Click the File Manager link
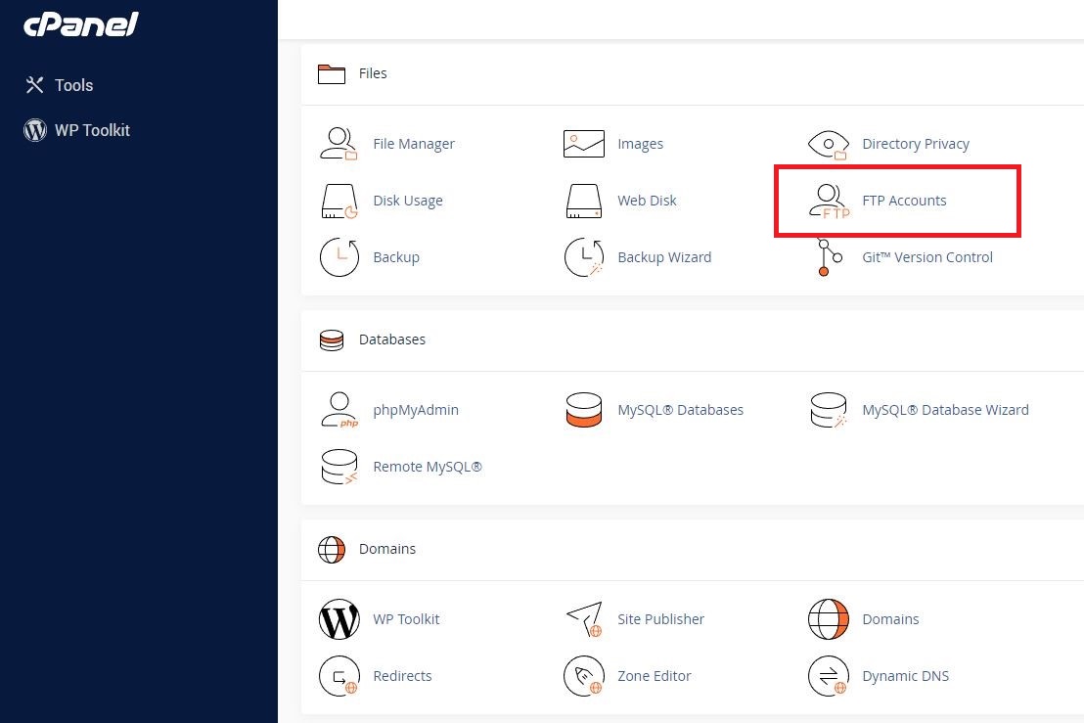Viewport: 1084px width, 723px height. [x=414, y=144]
